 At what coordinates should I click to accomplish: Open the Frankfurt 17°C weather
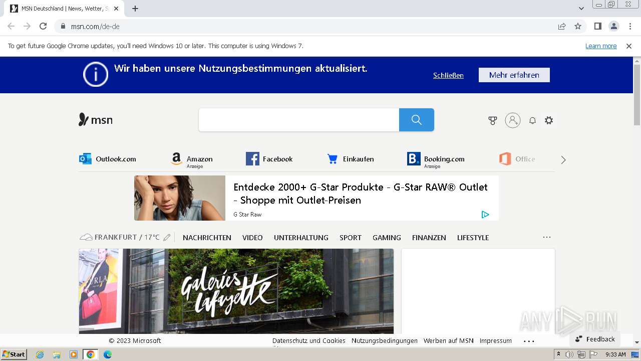[x=120, y=237]
